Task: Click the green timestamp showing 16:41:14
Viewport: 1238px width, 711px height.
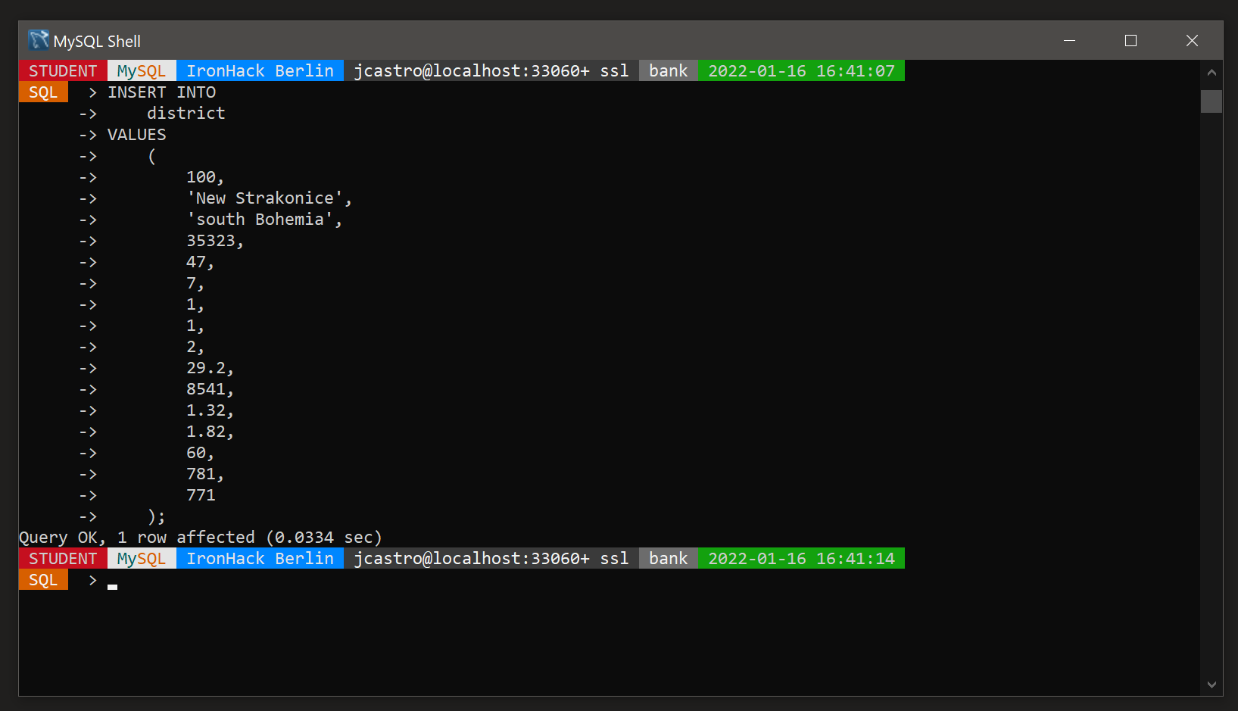Action: pos(800,558)
